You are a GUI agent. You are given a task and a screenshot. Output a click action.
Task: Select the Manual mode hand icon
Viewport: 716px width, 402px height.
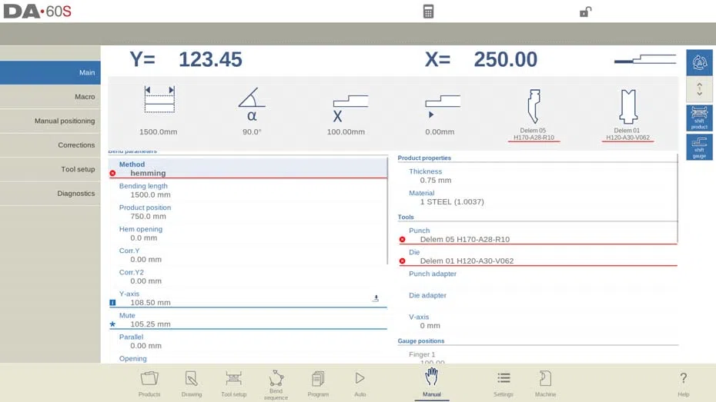pyautogui.click(x=431, y=383)
